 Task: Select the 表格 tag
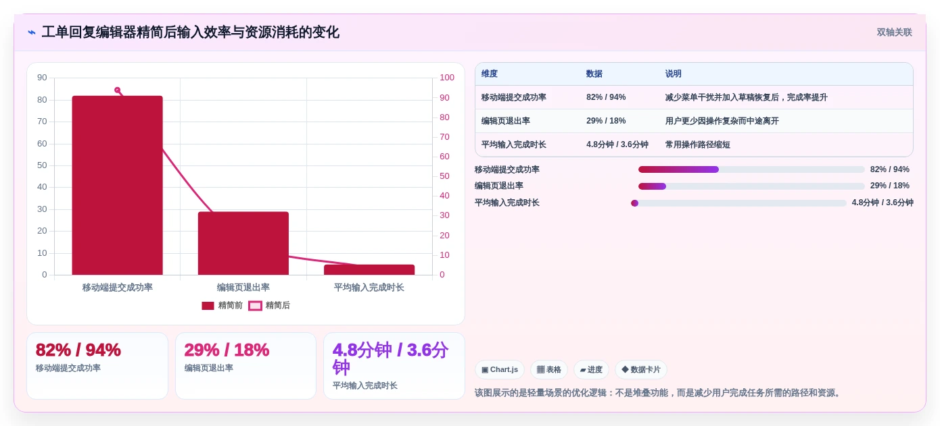tap(549, 370)
